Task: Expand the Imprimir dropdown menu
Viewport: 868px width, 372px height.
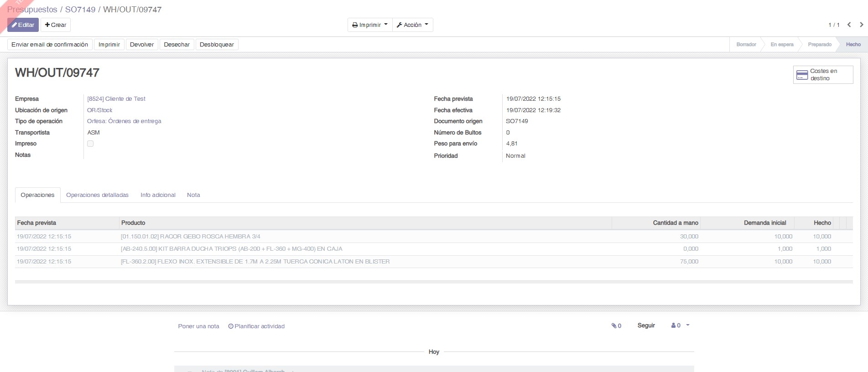Action: pyautogui.click(x=369, y=25)
